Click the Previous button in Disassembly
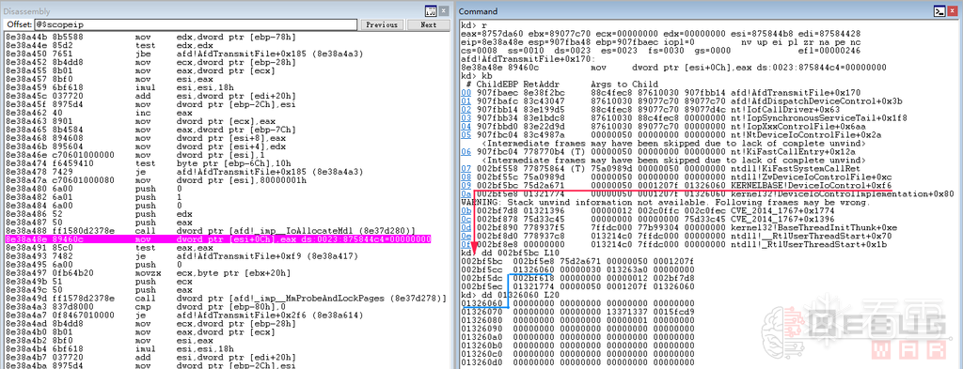Viewport: 963px width, 369px height. 382,25
